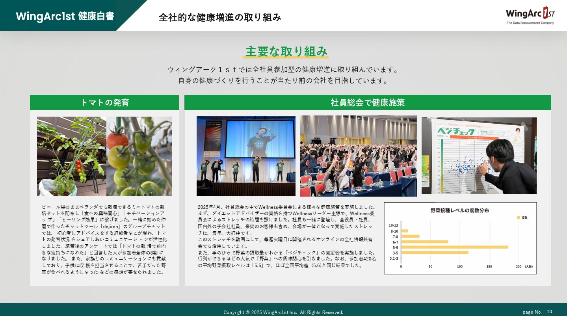Open the audience stretching in hall photo

point(359,156)
